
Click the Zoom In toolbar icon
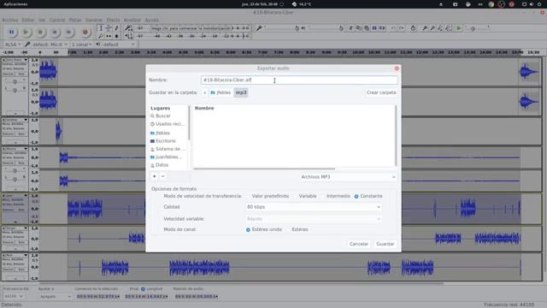coord(425,28)
